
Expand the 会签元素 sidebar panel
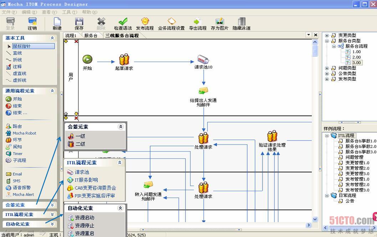(52, 205)
